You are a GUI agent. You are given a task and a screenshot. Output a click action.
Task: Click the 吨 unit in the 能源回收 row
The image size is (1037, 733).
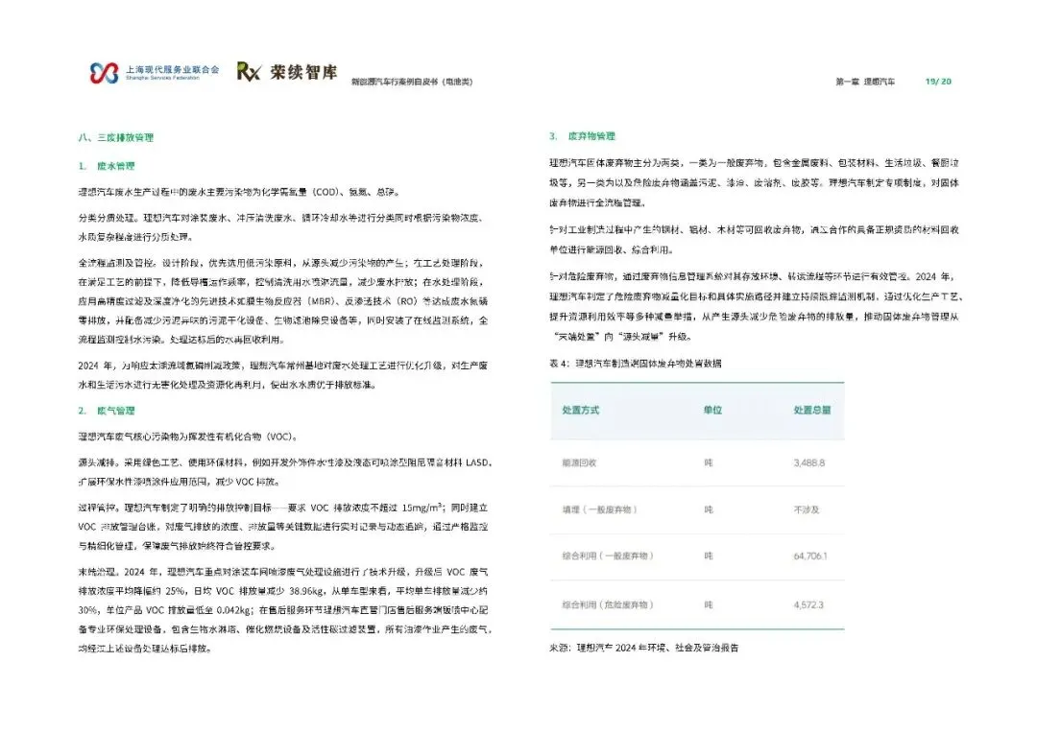[709, 462]
